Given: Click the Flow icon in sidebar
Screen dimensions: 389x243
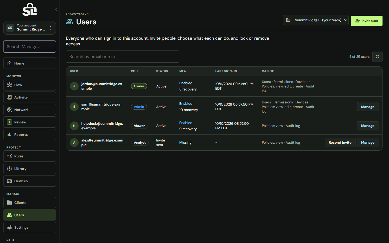Looking at the screenshot, I should click(9, 85).
